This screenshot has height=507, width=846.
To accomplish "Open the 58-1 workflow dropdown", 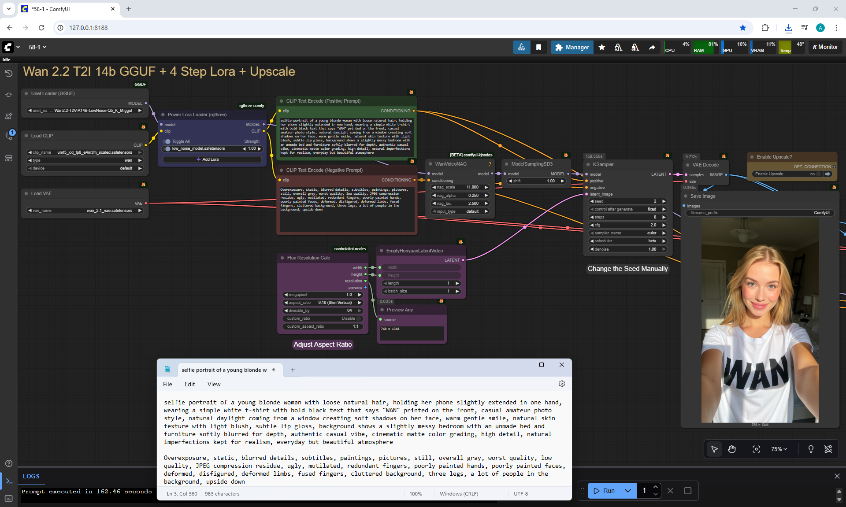I will point(37,47).
